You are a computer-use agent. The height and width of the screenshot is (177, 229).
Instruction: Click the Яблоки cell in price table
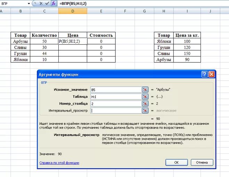164,41
